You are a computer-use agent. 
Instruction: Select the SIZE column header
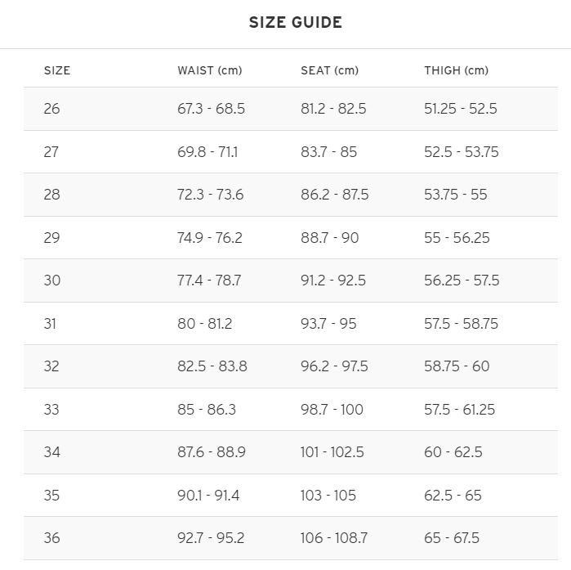[x=57, y=70]
